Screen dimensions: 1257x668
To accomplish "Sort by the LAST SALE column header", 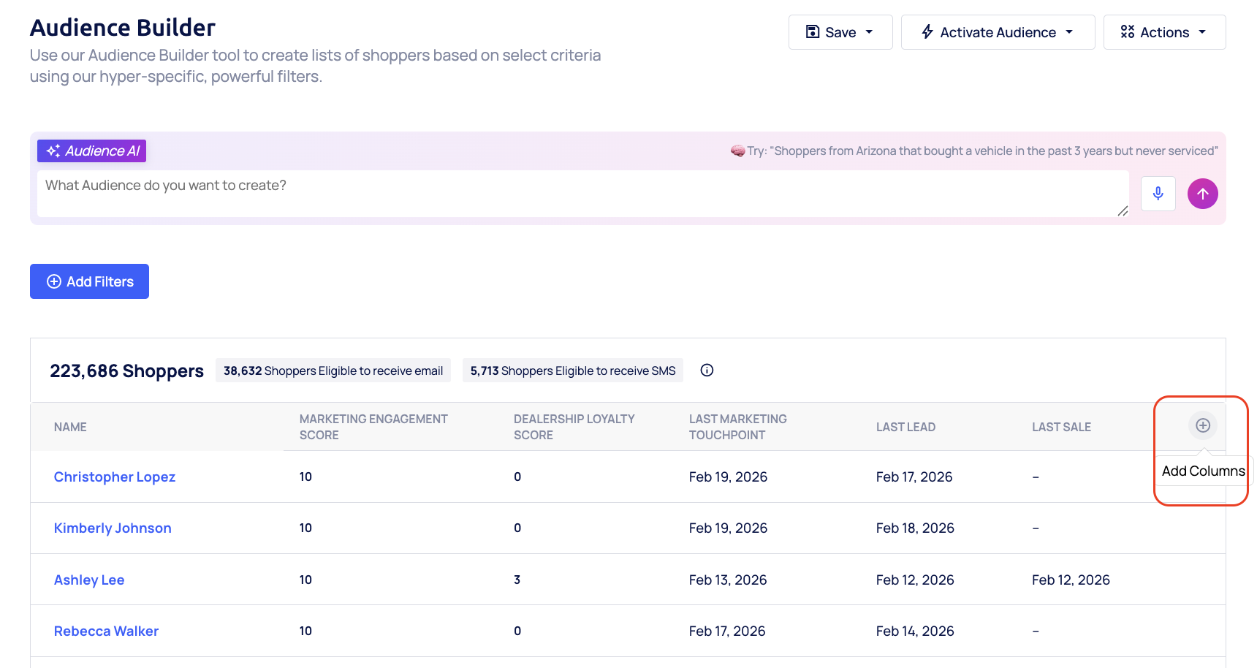I will click(1061, 426).
